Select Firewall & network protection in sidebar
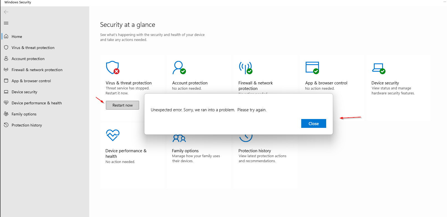Image resolution: width=447 pixels, height=217 pixels. click(x=37, y=70)
